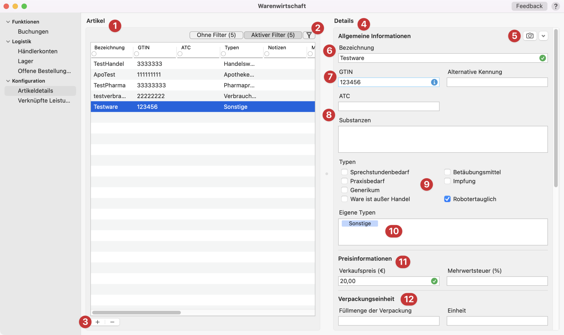Enable the Sprechstundenbedarf checkbox
This screenshot has width=564, height=335.
click(344, 172)
